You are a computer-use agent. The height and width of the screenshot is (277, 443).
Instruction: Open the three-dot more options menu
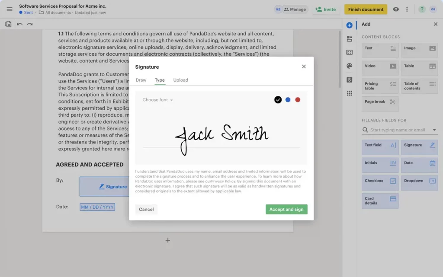(407, 10)
